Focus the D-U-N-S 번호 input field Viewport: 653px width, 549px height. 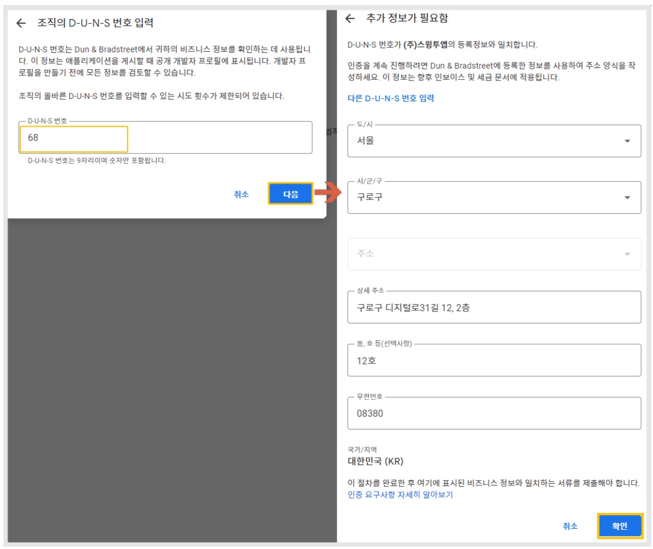click(x=165, y=137)
